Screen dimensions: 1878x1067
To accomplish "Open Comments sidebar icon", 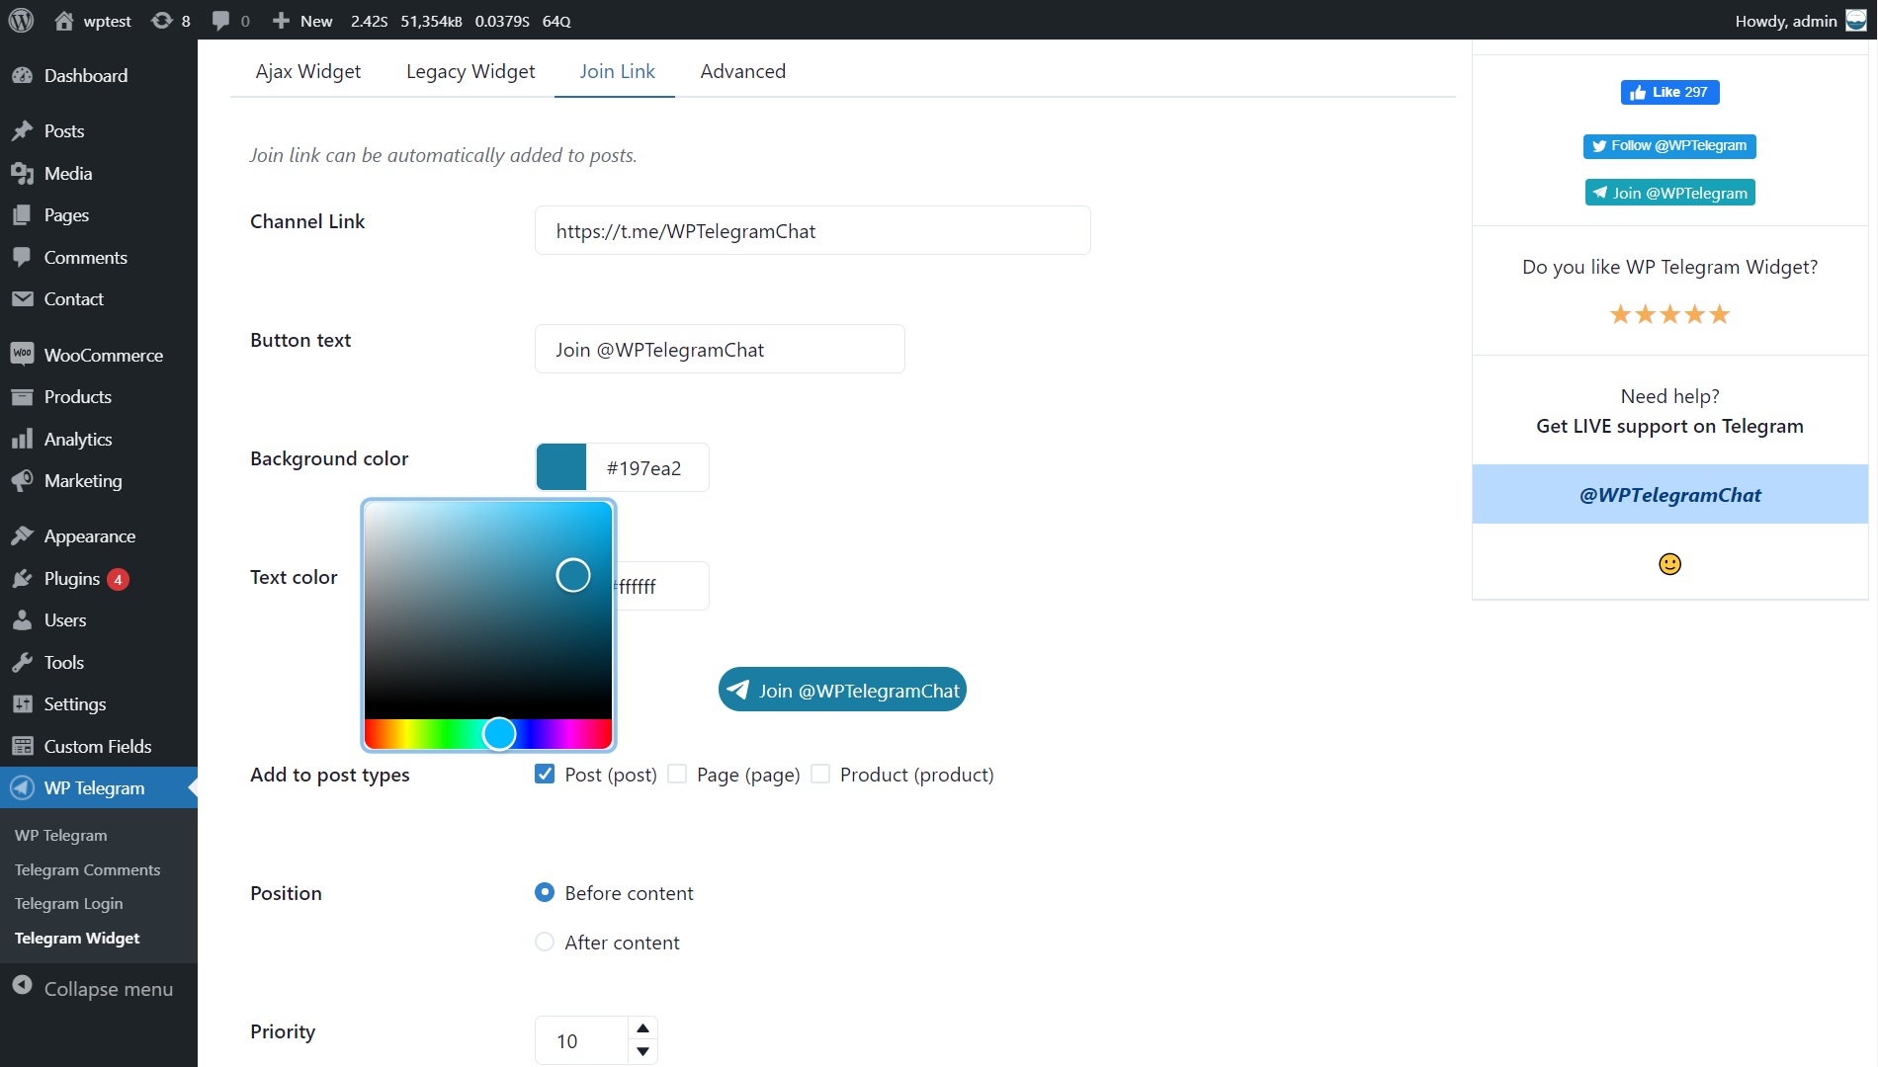I will coord(23,258).
